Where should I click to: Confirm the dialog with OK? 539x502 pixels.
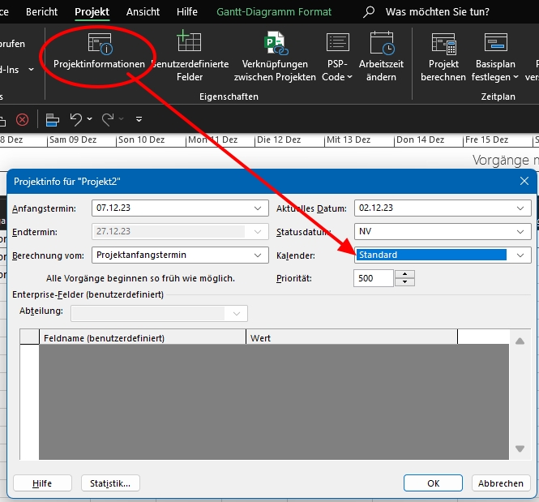pyautogui.click(x=433, y=483)
